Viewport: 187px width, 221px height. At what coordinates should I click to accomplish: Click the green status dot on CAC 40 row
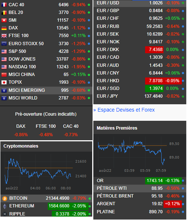[89, 5]
